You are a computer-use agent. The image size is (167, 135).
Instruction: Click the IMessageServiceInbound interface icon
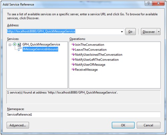[20, 49]
